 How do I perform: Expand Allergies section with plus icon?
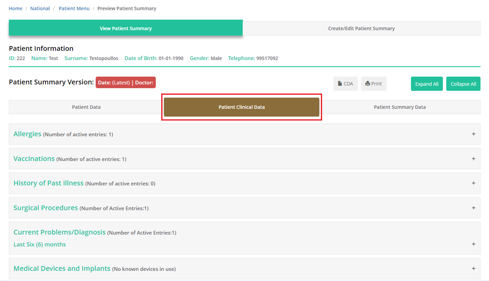pos(473,134)
